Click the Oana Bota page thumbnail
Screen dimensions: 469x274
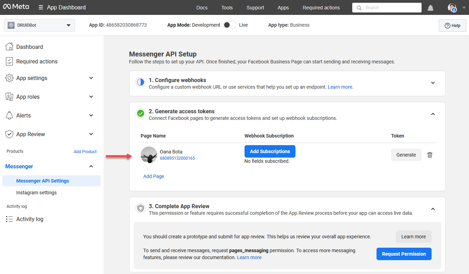click(x=149, y=155)
